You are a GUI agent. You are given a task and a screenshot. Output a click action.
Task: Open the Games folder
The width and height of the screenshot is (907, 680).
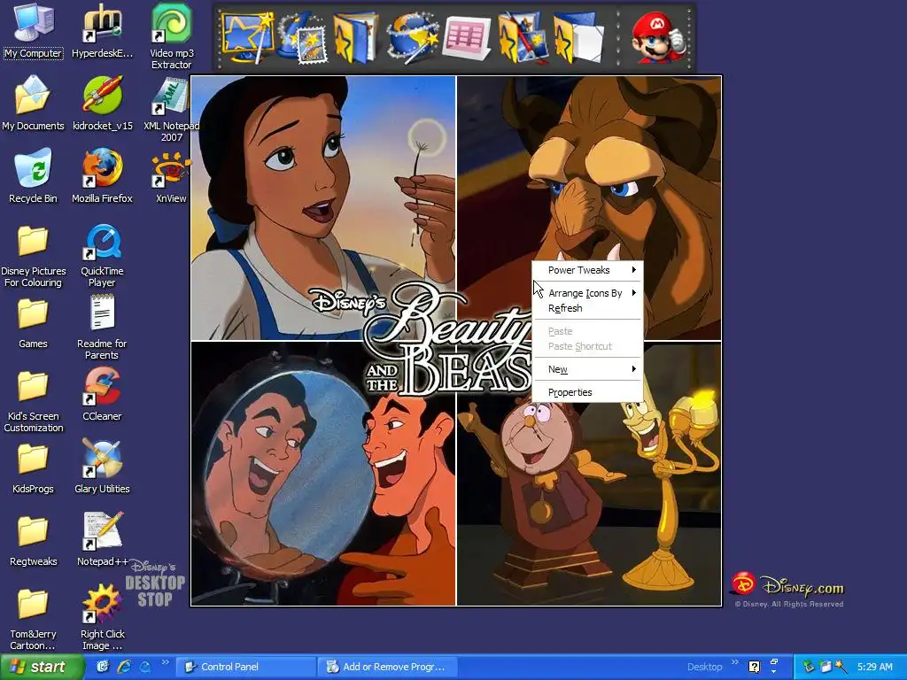click(33, 321)
